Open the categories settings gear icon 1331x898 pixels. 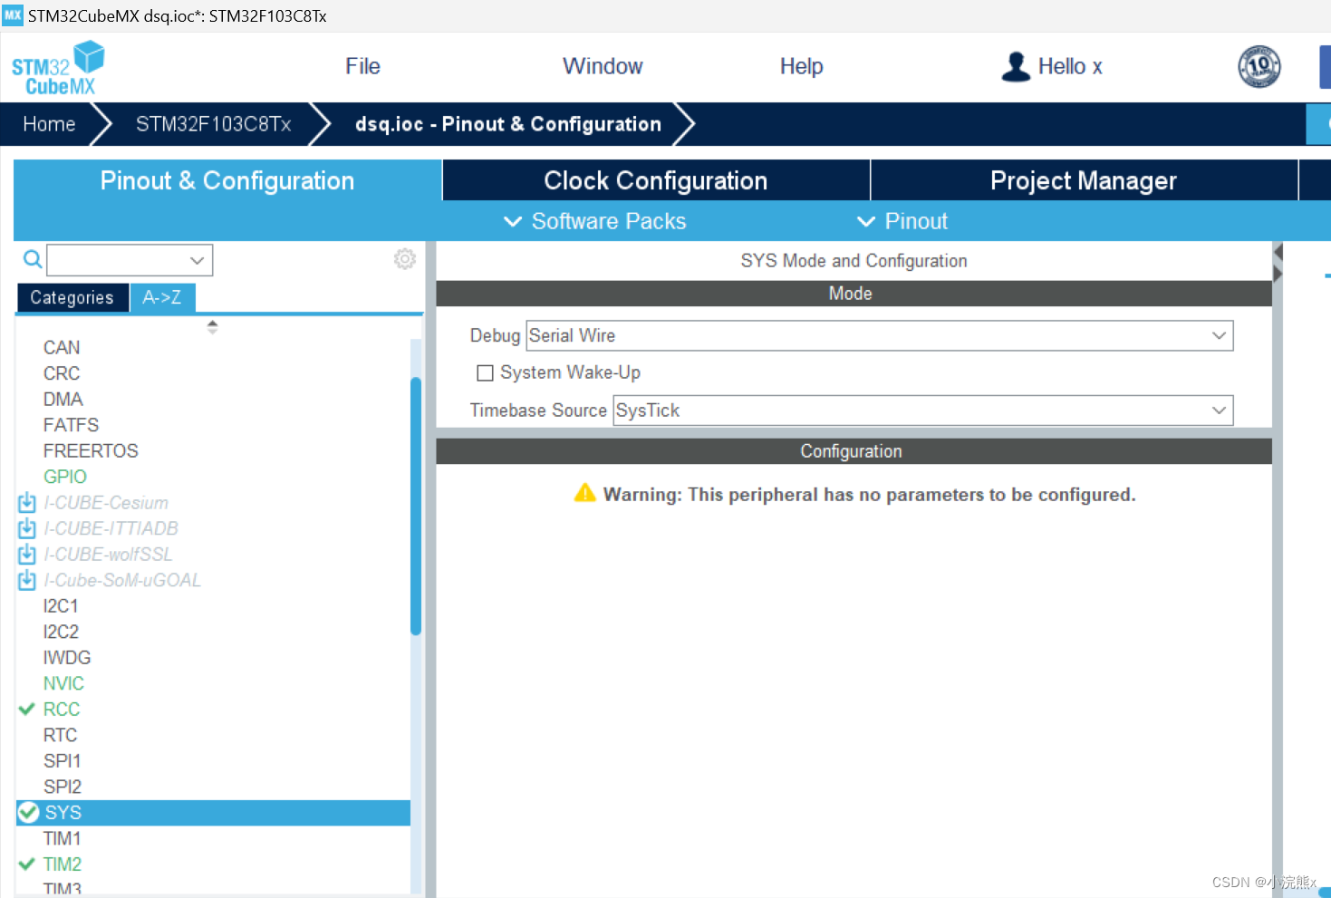click(x=405, y=259)
